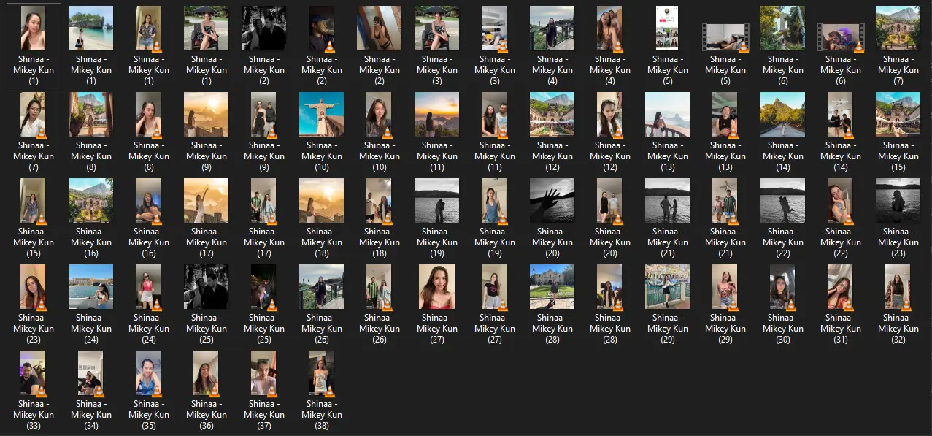The image size is (932, 436).
Task: Select the VLC video file Shinaa - Mikey Kun (17)
Action: [264, 201]
